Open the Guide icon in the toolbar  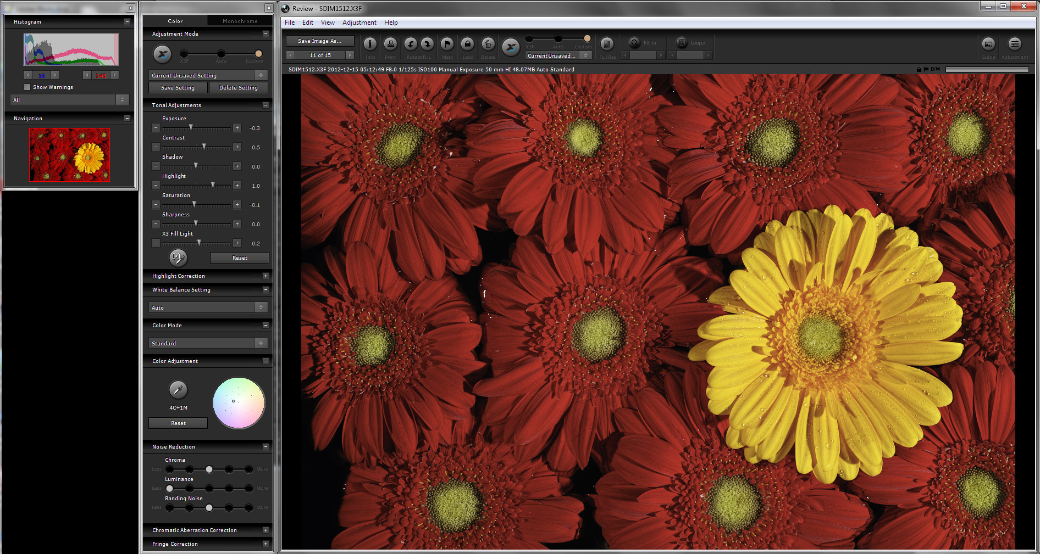[x=988, y=44]
